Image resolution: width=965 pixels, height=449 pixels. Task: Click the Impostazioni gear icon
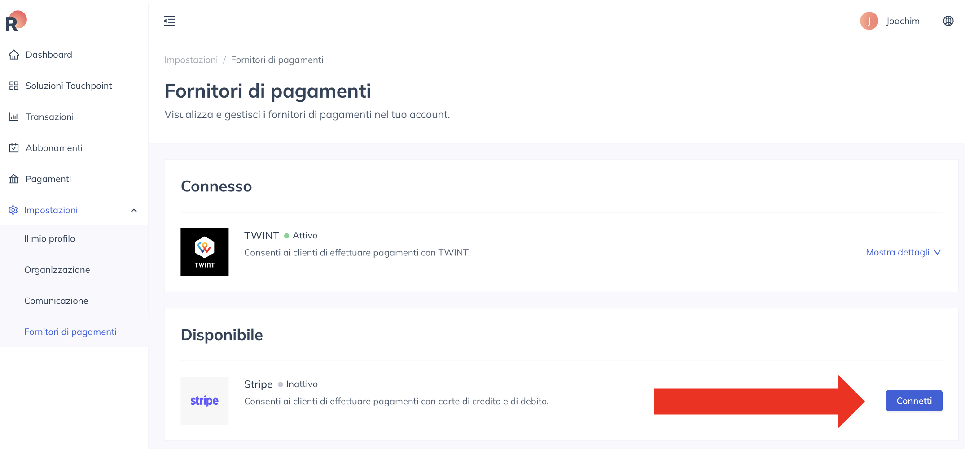[13, 210]
